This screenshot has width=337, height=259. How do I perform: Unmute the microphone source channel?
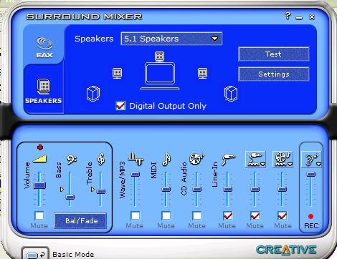click(x=255, y=216)
